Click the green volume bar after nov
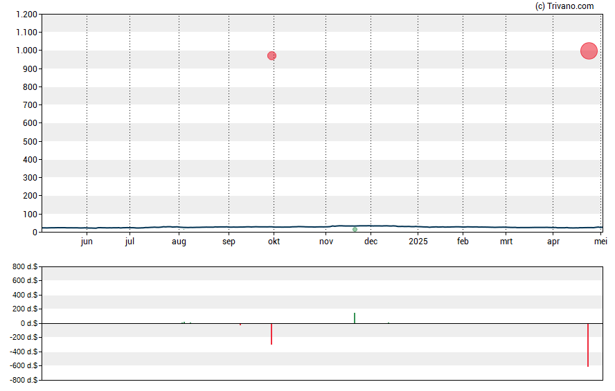This screenshot has width=615, height=391. click(x=355, y=318)
